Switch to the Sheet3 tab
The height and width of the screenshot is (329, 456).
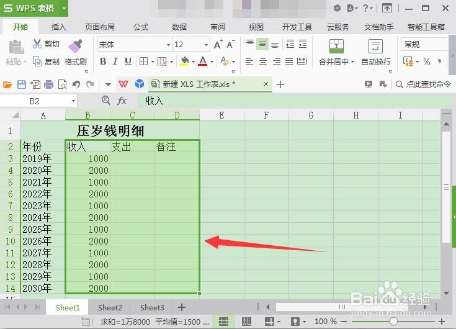click(x=152, y=307)
